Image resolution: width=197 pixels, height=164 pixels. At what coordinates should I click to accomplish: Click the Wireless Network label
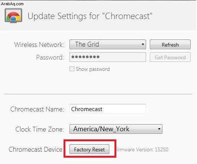(x=39, y=45)
